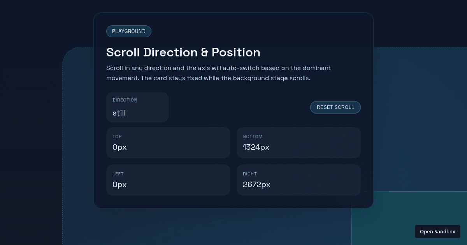The image size is (467, 245).
Task: Click the blue stage area right of the card
Action: [420, 117]
